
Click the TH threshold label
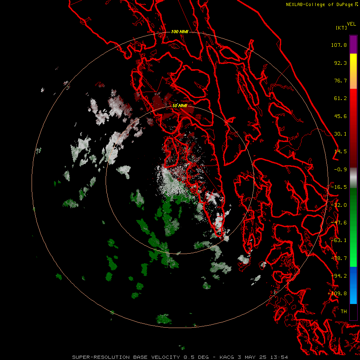[x=344, y=312]
